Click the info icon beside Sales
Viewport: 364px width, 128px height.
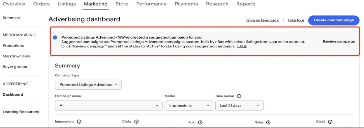tap(268, 122)
